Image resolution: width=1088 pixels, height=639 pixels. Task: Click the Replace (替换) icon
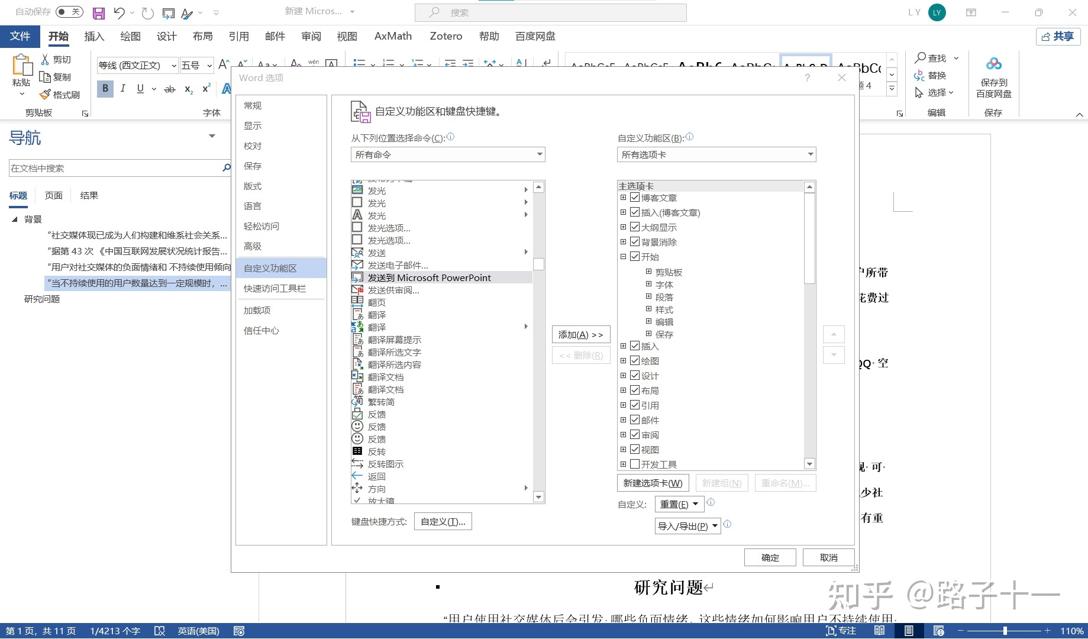coord(919,75)
